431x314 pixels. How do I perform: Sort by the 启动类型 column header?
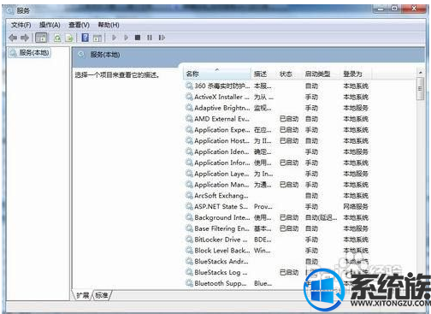coord(317,74)
